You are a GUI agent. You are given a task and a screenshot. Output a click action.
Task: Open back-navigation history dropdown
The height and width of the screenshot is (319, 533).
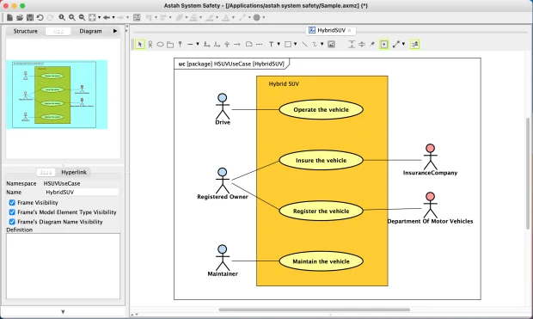point(113,17)
